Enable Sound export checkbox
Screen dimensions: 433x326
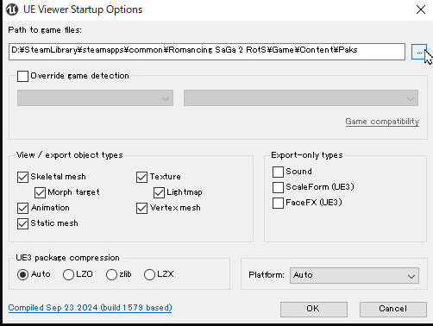pos(278,172)
